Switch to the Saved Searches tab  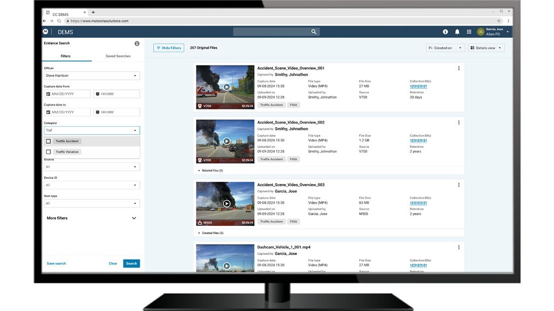click(118, 56)
